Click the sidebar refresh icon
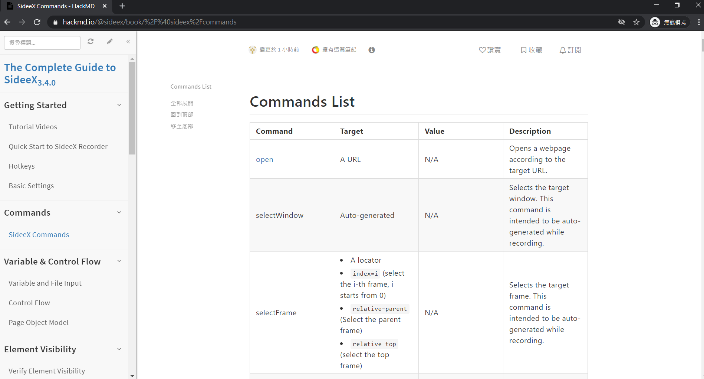The height and width of the screenshot is (379, 704). (91, 41)
